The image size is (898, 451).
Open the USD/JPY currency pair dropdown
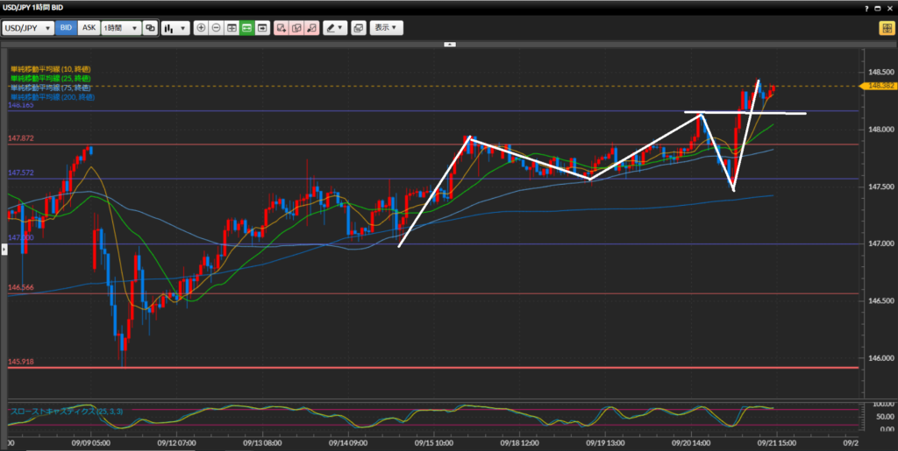(x=28, y=28)
